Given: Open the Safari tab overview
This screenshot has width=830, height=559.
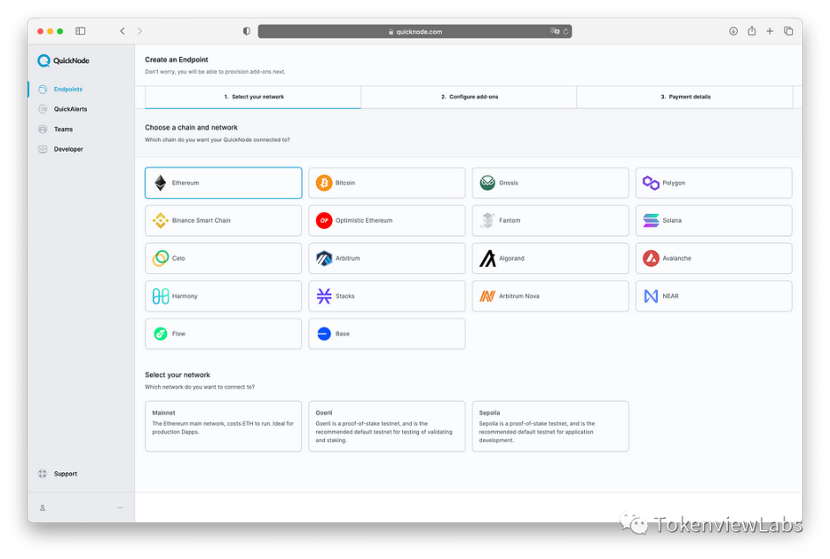Looking at the screenshot, I should coord(788,32).
